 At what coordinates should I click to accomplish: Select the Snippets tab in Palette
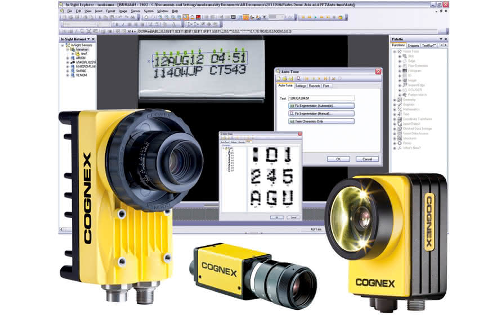413,46
